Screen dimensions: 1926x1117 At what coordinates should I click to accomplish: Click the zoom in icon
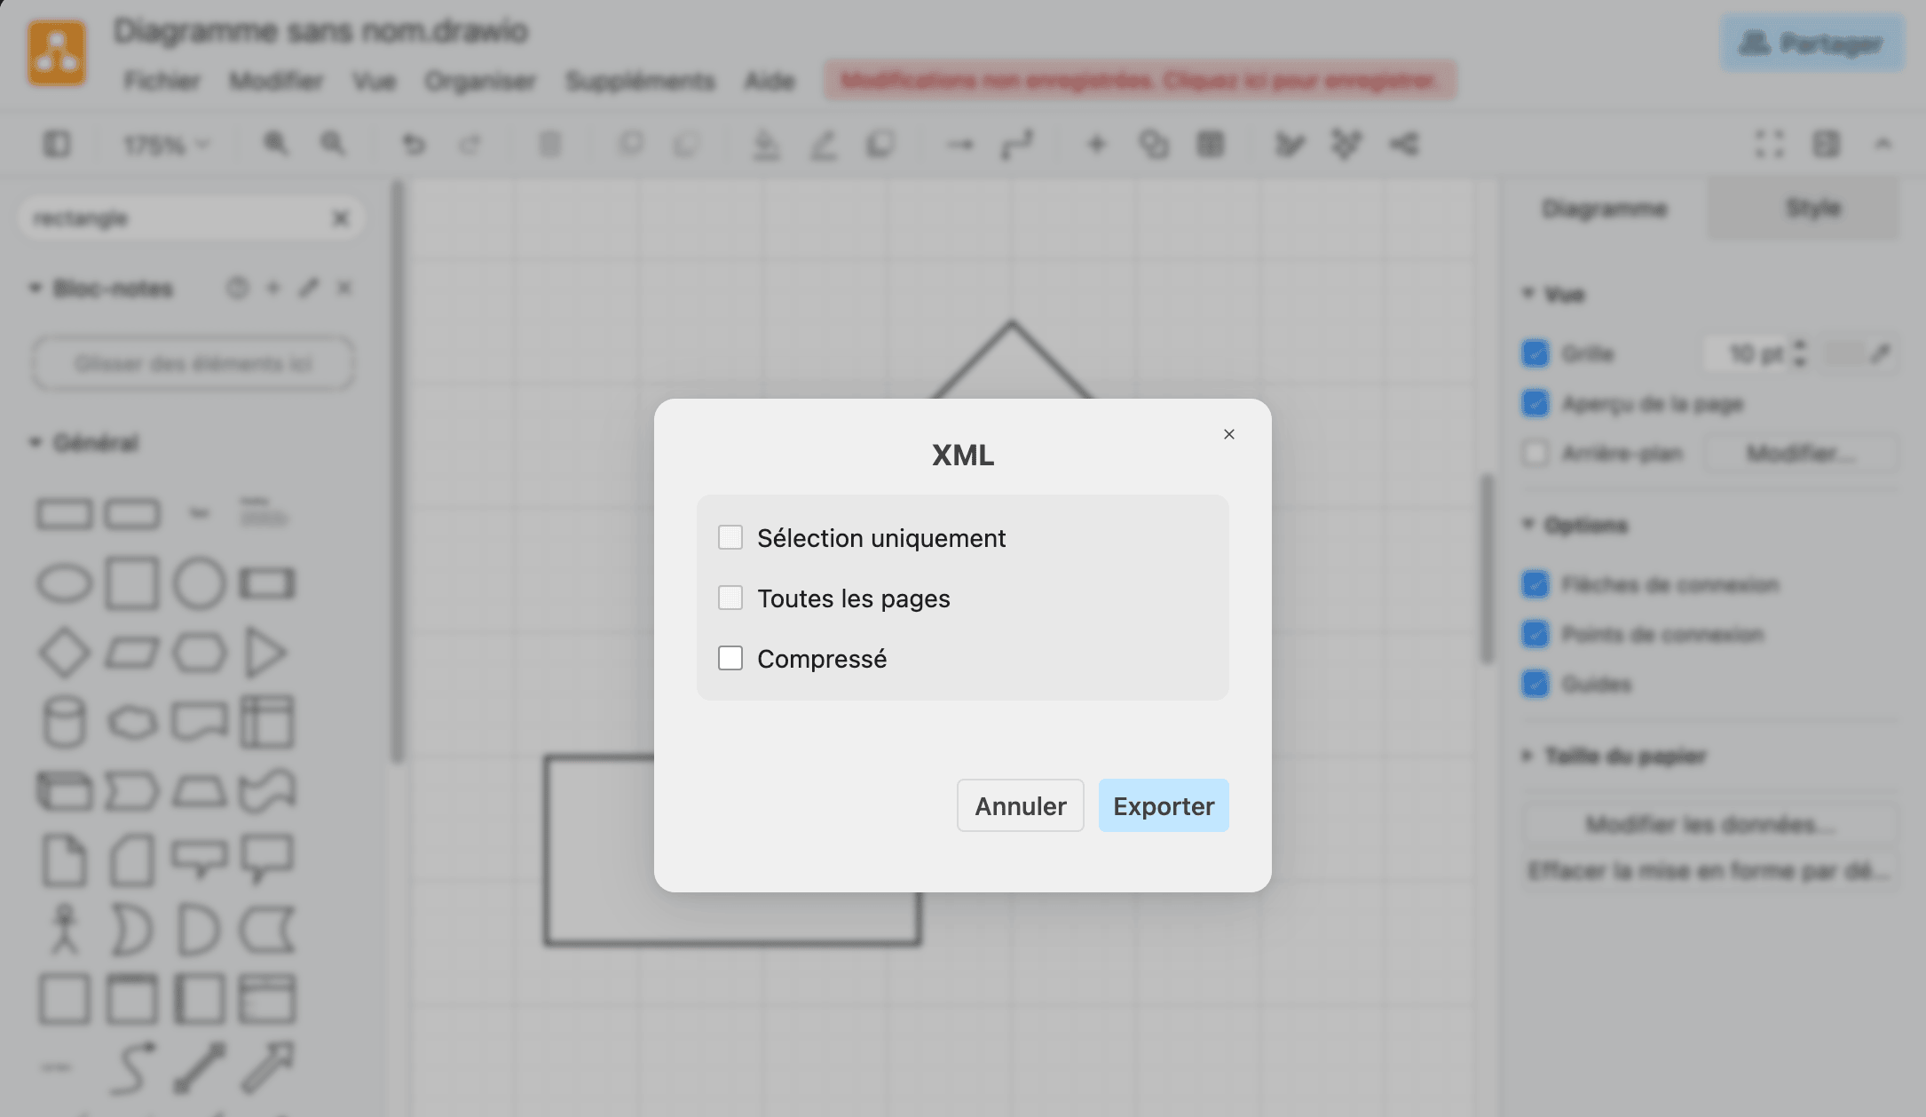(276, 144)
